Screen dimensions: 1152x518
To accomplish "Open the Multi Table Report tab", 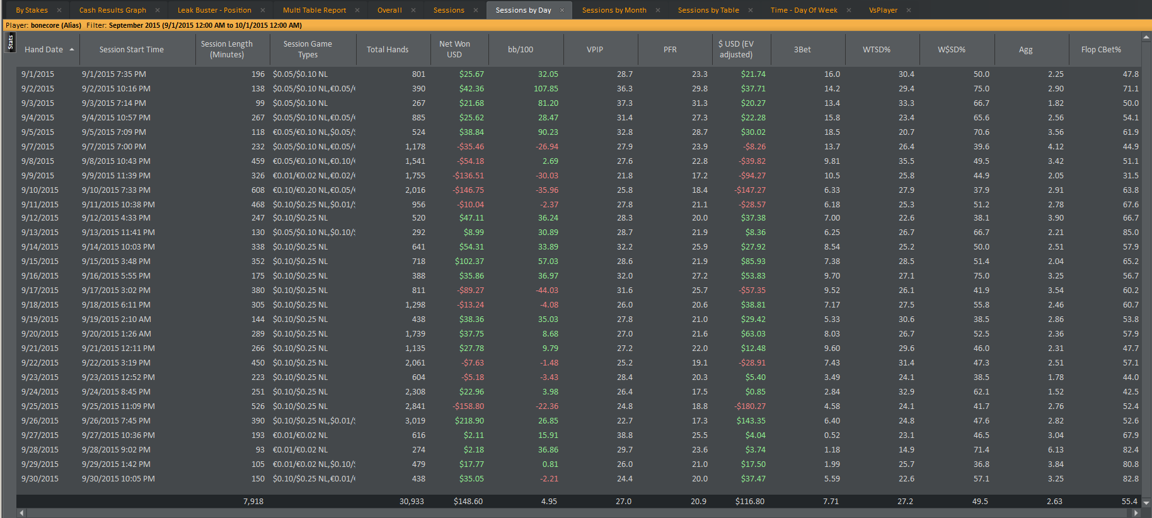I will (314, 10).
